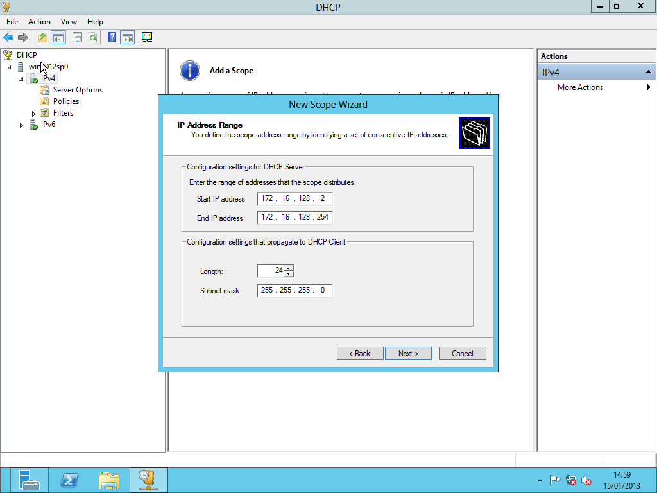This screenshot has width=657, height=493.
Task: Select Server Options in the tree
Action: [78, 90]
